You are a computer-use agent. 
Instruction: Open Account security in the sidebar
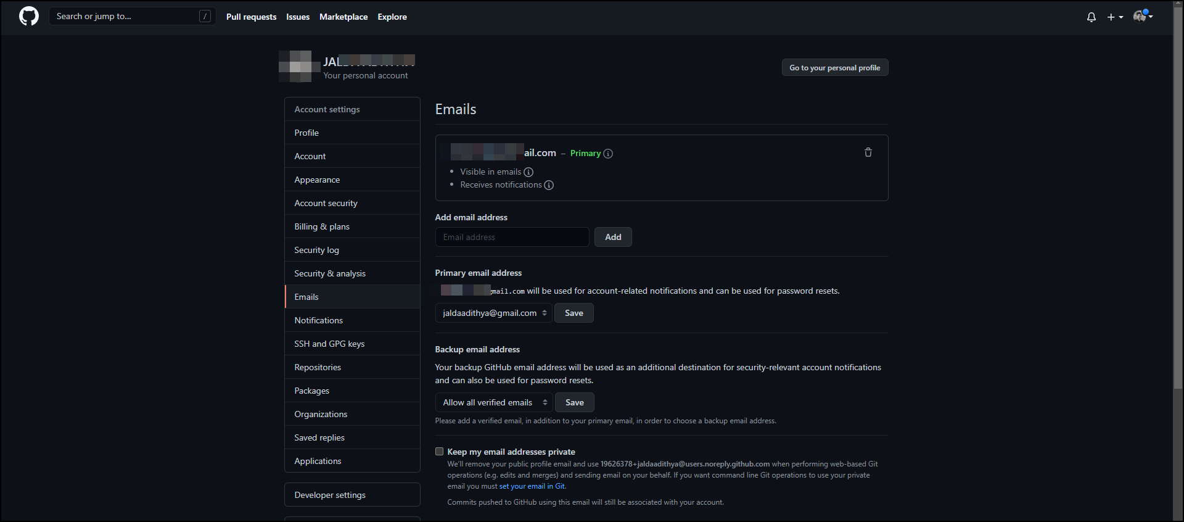coord(326,204)
